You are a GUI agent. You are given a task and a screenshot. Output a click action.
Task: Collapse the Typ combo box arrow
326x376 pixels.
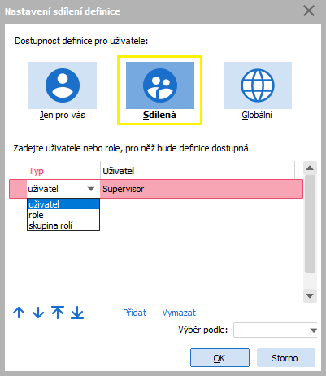point(91,189)
